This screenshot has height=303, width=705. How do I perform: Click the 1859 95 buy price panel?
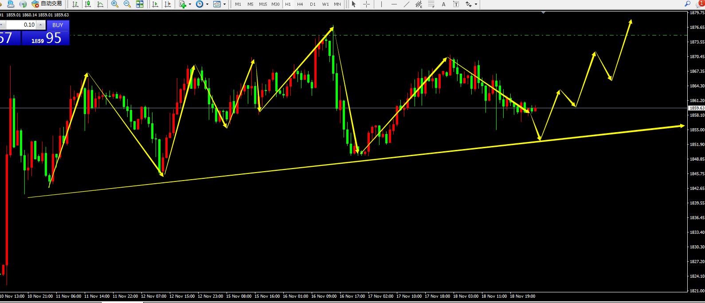(x=46, y=38)
